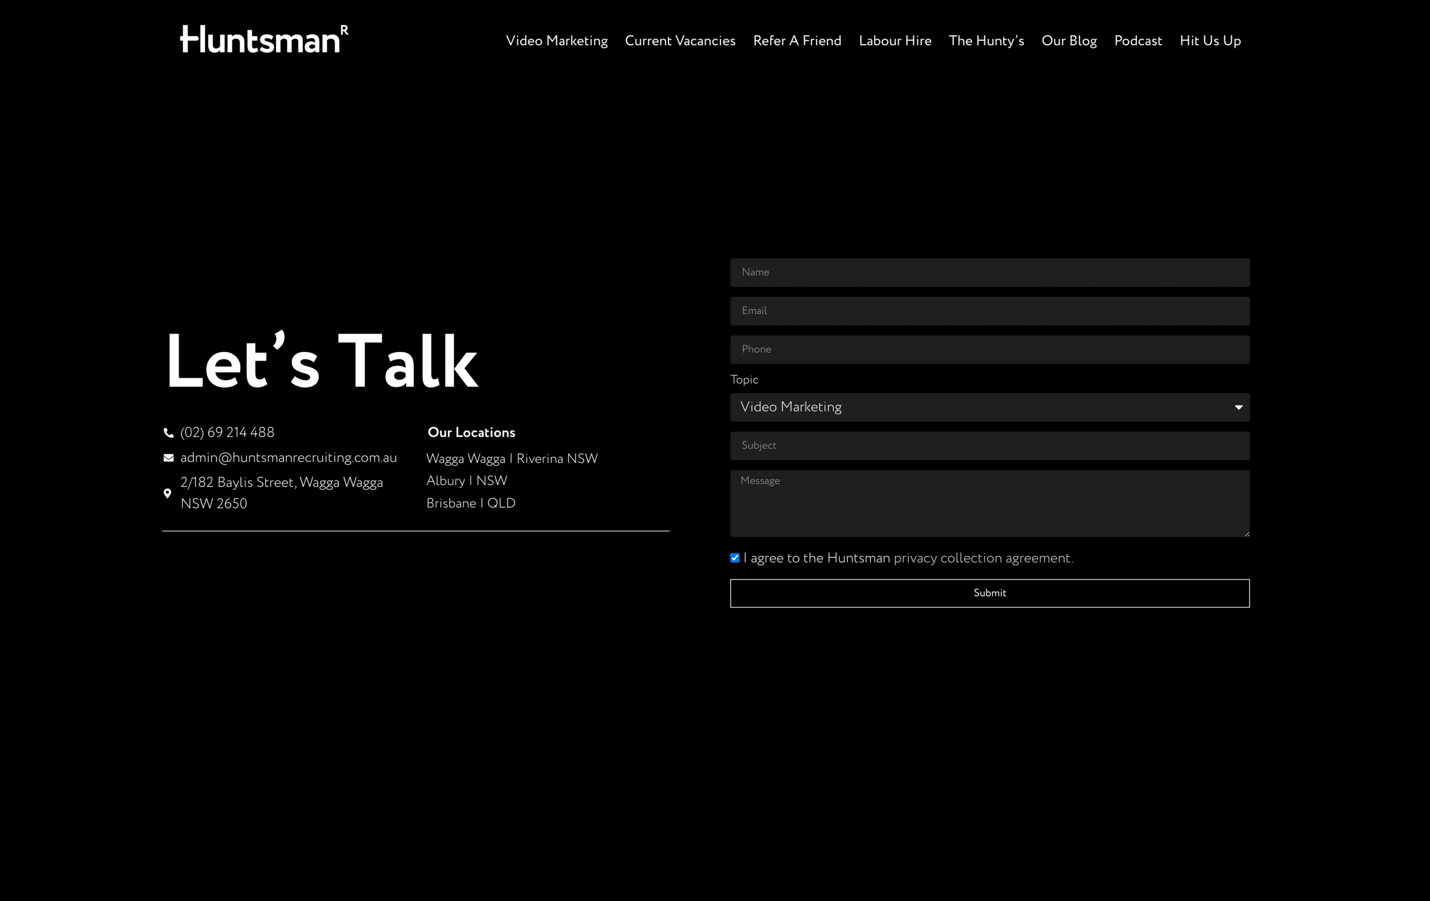Open the Video Marketing menu item
1430x901 pixels.
click(556, 41)
